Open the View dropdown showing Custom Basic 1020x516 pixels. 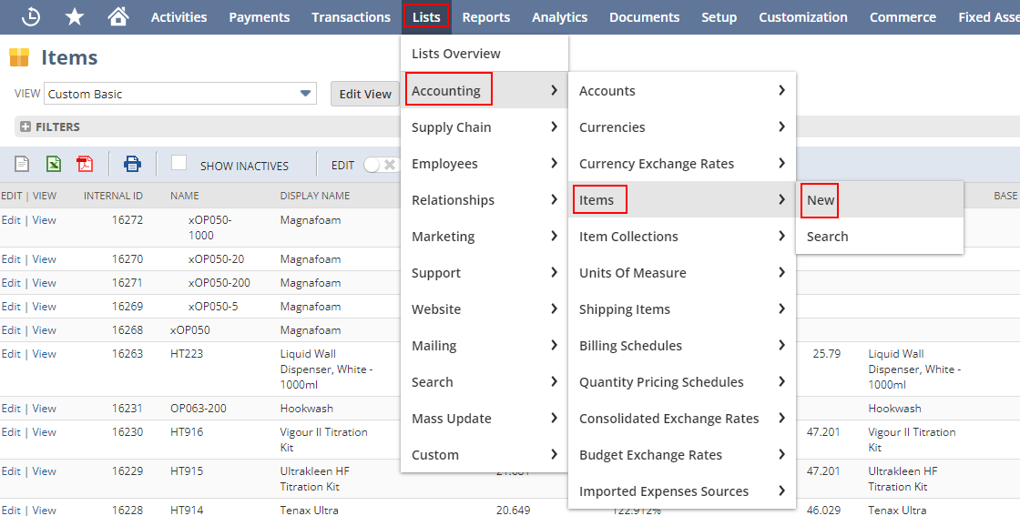(x=179, y=94)
